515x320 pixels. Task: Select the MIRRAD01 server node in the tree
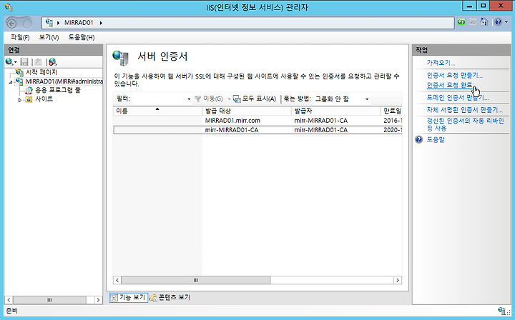(x=64, y=81)
